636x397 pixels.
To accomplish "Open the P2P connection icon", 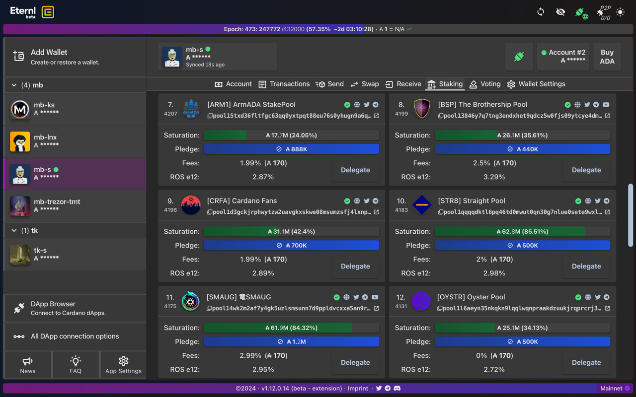I will pos(604,12).
